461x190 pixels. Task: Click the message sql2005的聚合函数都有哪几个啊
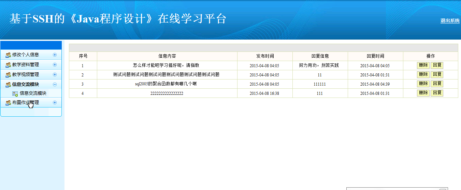(x=166, y=84)
